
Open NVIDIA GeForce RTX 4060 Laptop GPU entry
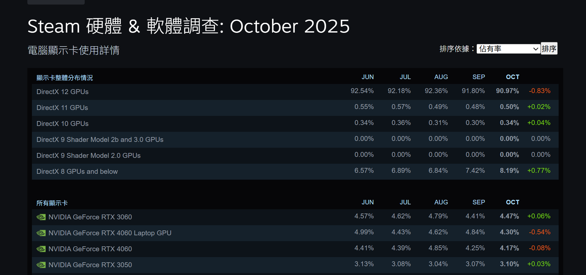point(110,233)
